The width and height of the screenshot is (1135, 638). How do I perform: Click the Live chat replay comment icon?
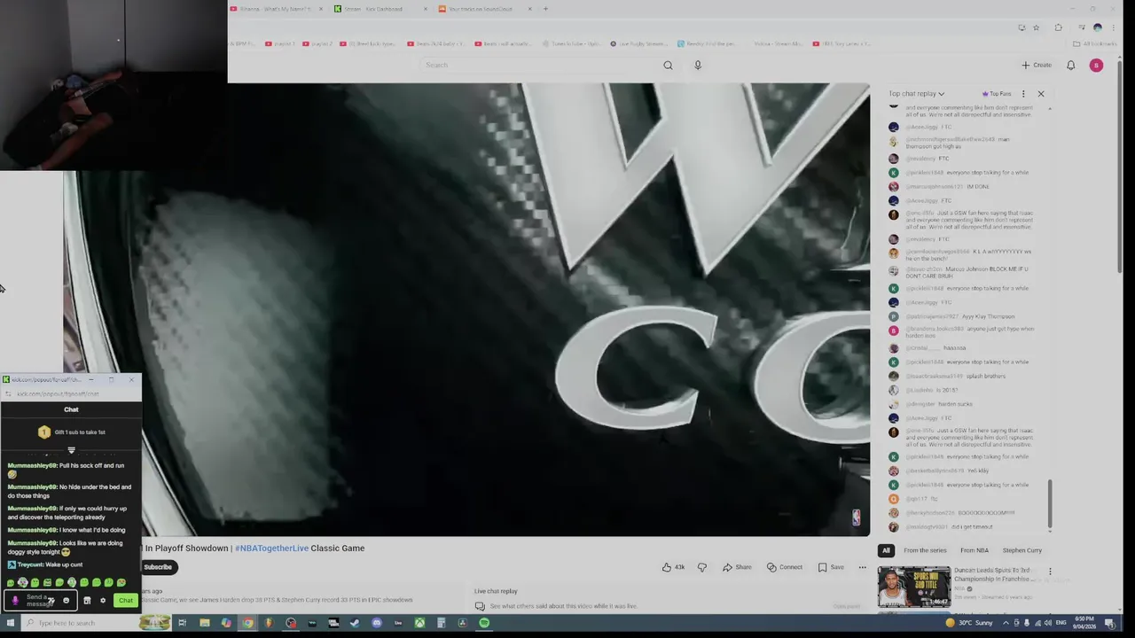click(480, 606)
